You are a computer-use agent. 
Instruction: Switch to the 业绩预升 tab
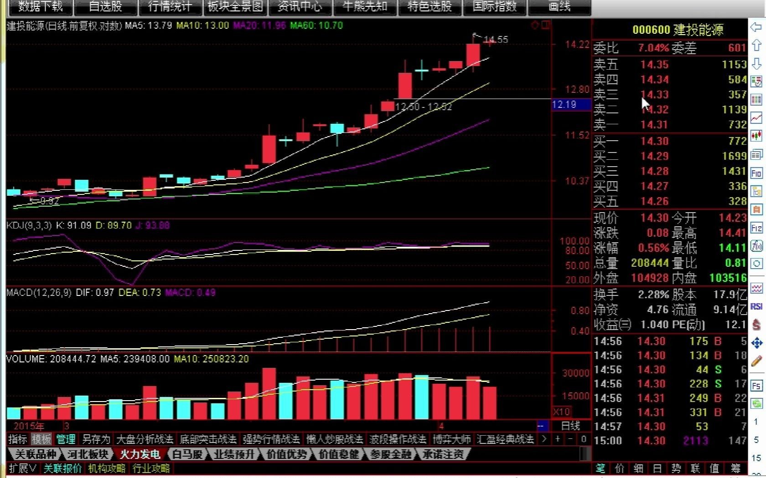[234, 454]
